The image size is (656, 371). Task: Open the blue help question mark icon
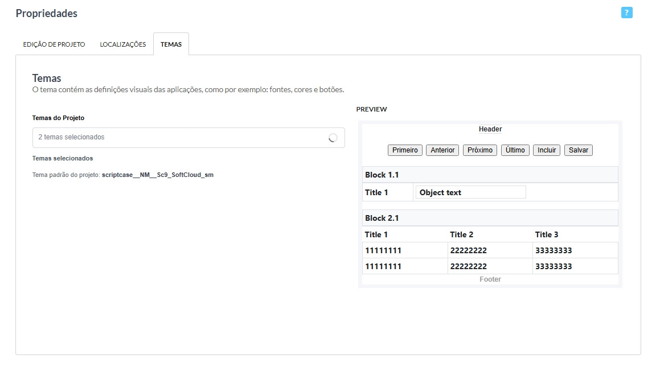pos(626,13)
